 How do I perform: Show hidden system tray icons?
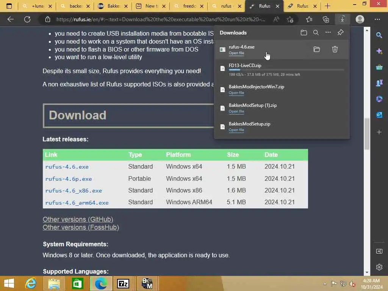[325, 283]
